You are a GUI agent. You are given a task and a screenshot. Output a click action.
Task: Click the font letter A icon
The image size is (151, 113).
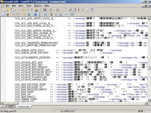[x=60, y=14]
